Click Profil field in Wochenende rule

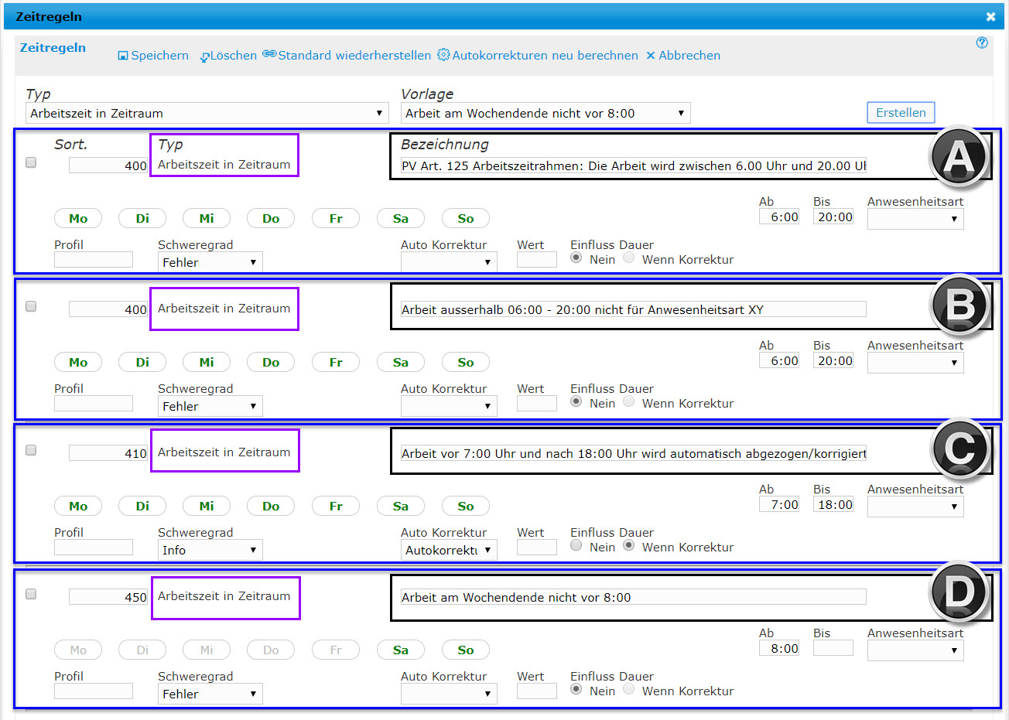click(x=94, y=691)
